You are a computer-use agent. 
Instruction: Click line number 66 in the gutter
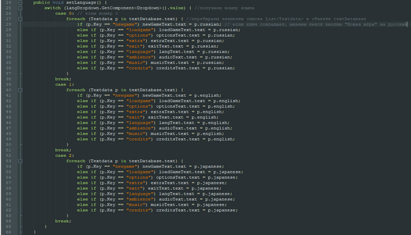[x=8, y=232]
